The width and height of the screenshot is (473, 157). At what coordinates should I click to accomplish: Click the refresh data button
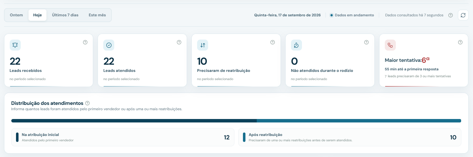(x=463, y=15)
